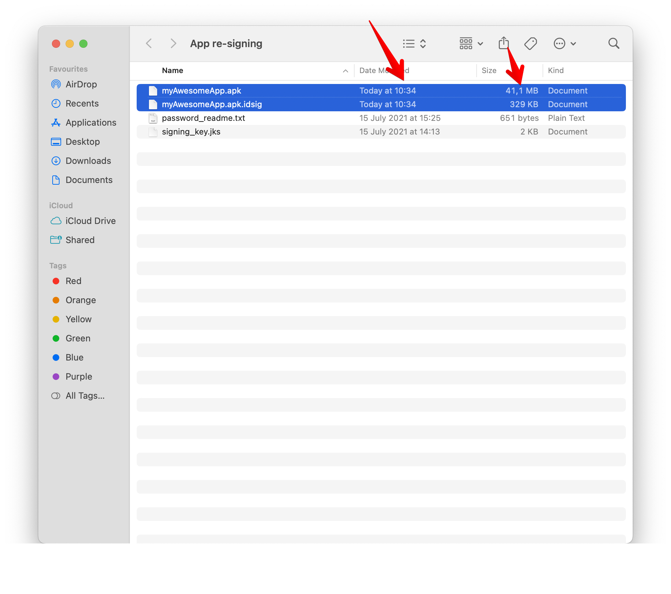The width and height of the screenshot is (671, 594).
Task: Zoom the window with the green button
Action: pos(83,44)
